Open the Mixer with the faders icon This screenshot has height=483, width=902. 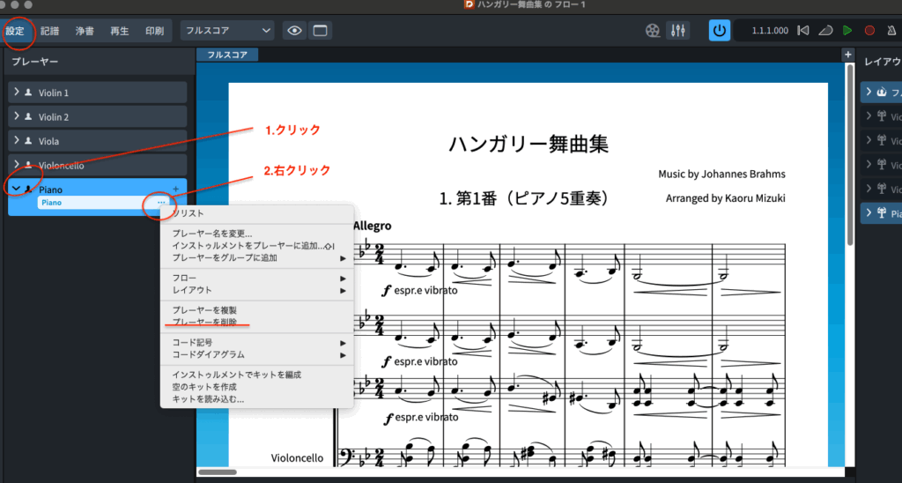point(678,31)
